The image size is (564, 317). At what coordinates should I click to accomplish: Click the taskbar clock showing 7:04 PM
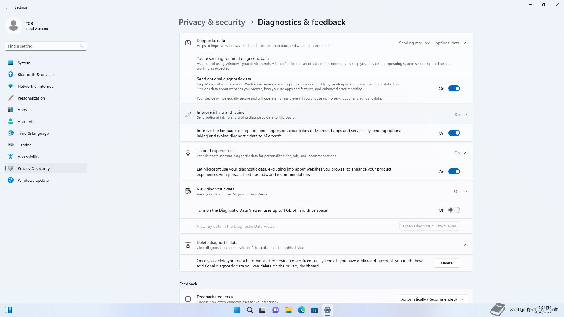544,310
